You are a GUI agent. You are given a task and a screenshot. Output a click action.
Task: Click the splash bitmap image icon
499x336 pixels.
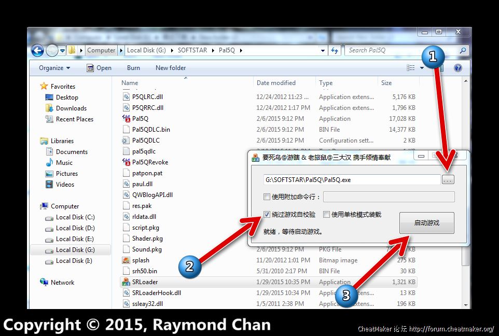[x=126, y=260]
